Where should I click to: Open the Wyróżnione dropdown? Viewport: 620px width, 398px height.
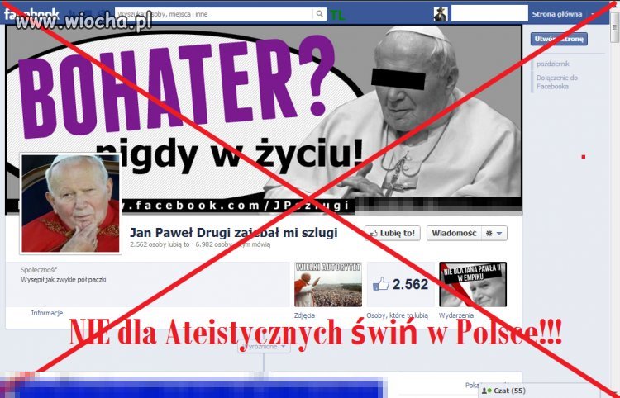click(x=265, y=347)
